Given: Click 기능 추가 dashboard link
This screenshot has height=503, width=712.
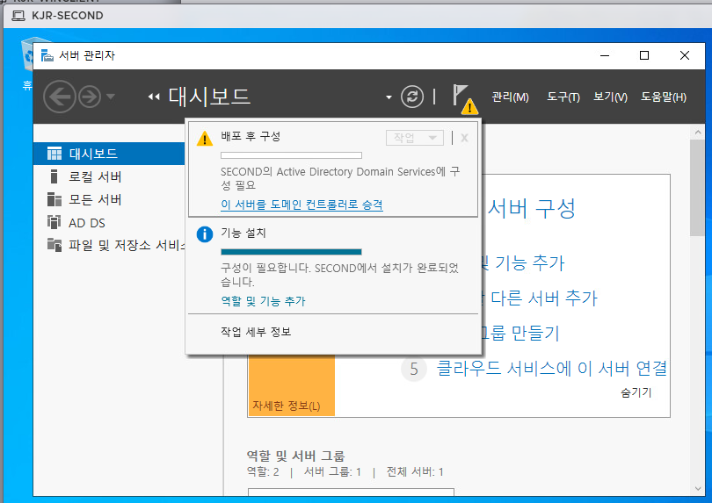Looking at the screenshot, I should pos(529,263).
